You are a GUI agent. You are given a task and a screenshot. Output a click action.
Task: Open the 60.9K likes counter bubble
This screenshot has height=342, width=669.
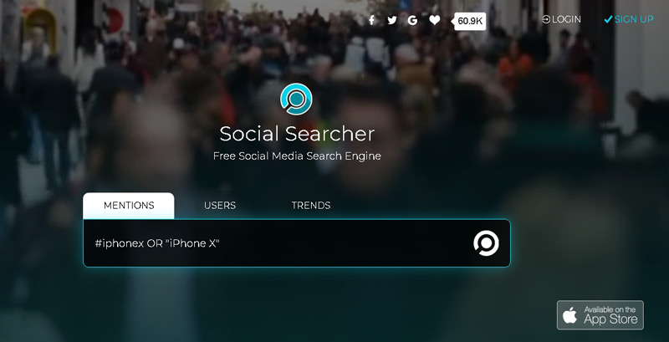point(469,21)
